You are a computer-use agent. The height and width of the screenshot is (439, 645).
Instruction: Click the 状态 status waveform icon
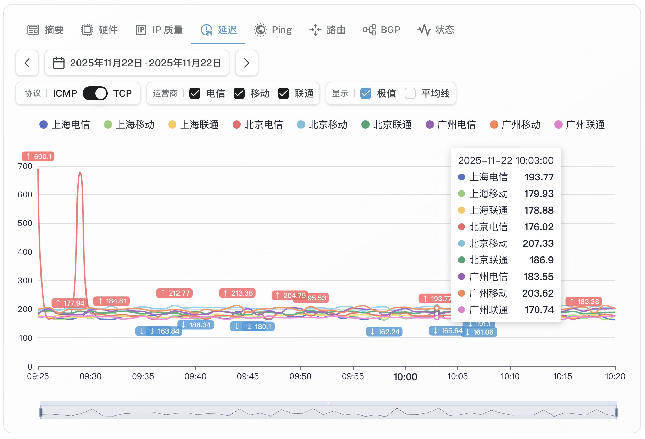(x=424, y=30)
